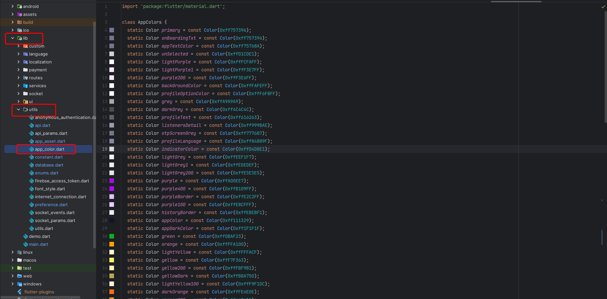Click the web folder icon

(x=19, y=276)
